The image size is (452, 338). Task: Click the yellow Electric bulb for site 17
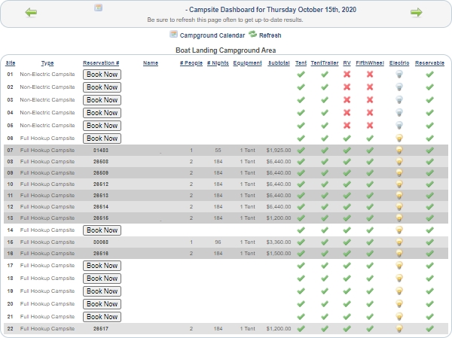[x=400, y=266]
